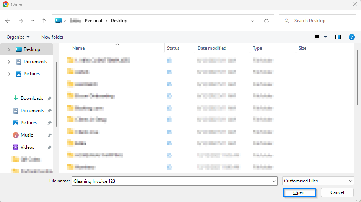Expand the Pictures tree node chevron
Screen dimensions: 361x202
(x=9, y=74)
